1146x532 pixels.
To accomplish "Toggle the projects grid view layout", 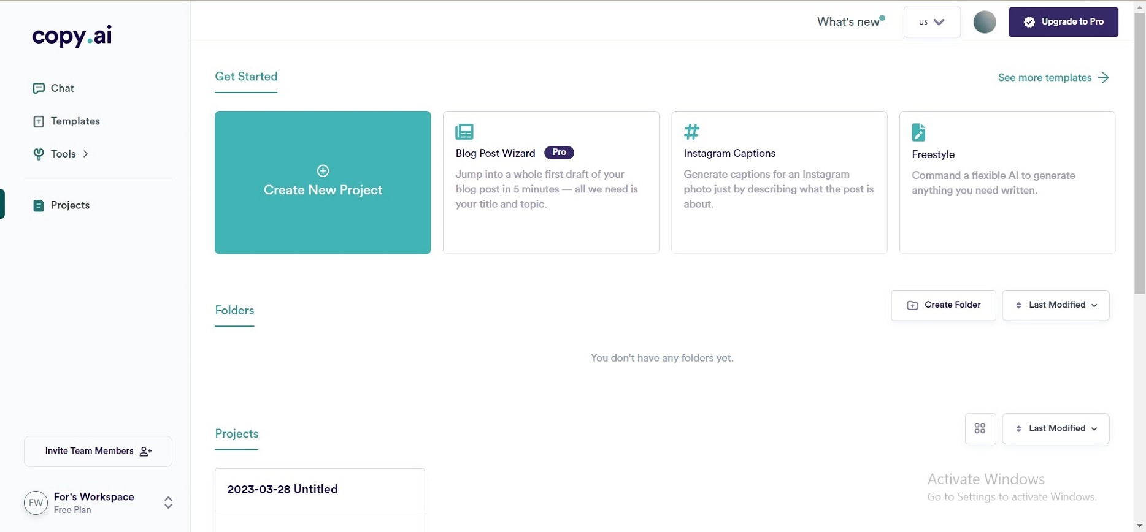I will (x=980, y=428).
